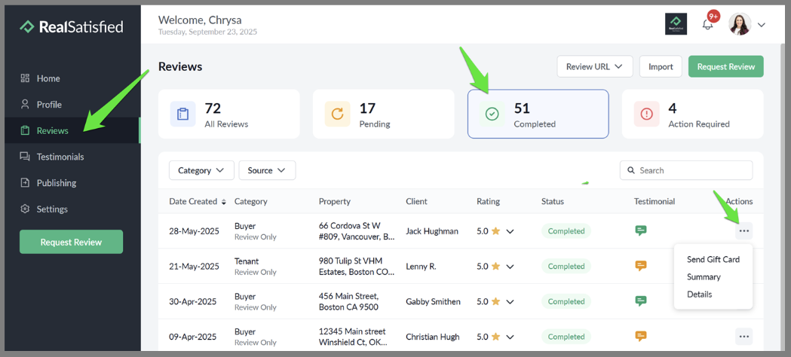Expand rating chevron for Gabby Smithen
This screenshot has width=791, height=357.
click(x=510, y=302)
